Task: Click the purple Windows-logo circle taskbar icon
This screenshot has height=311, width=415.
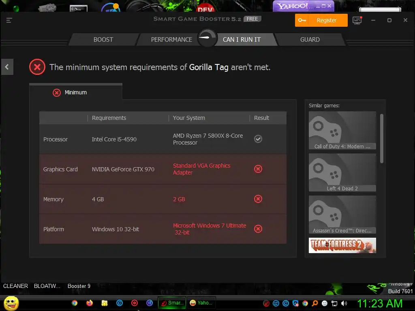Action: tap(150, 303)
